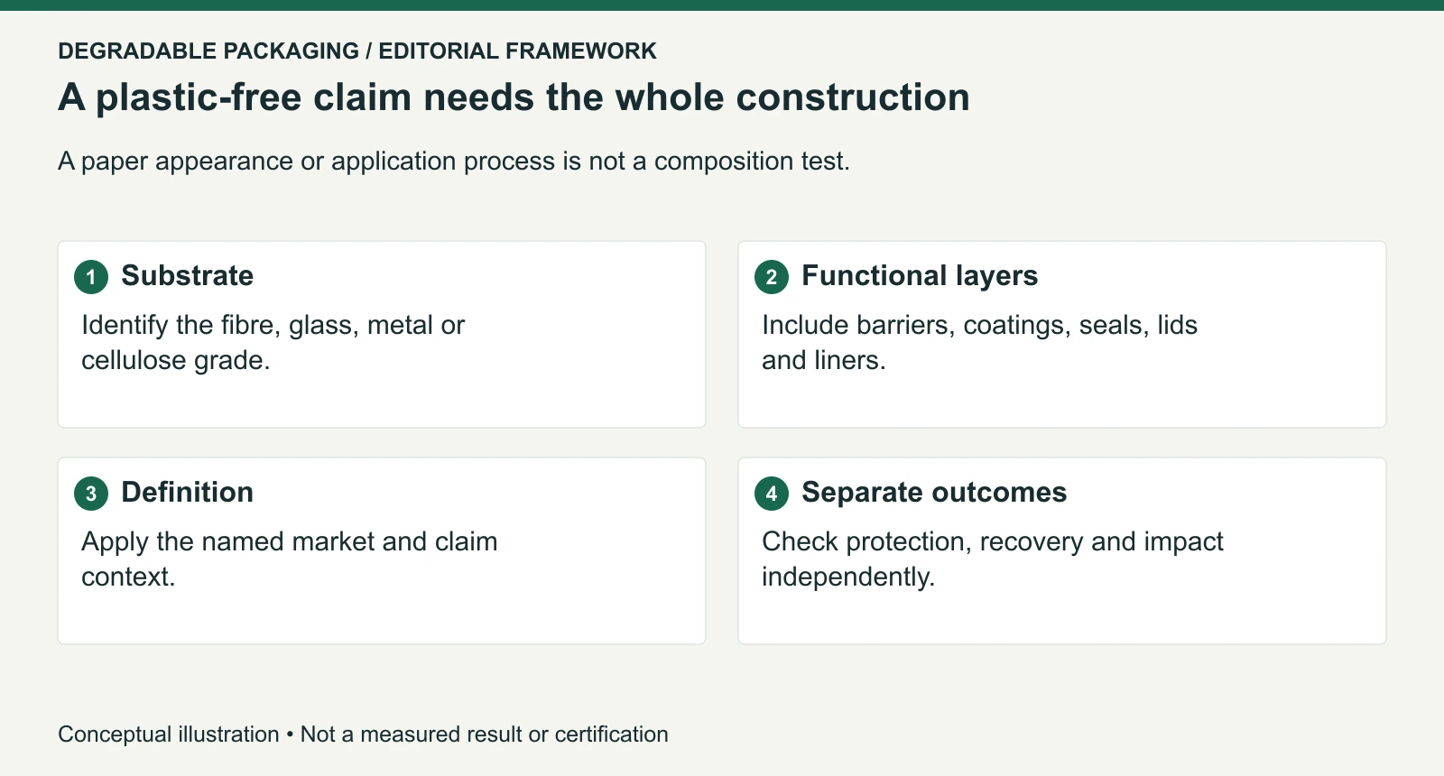
Task: Select the 'Separate outcomes' card heading
Action: click(934, 492)
